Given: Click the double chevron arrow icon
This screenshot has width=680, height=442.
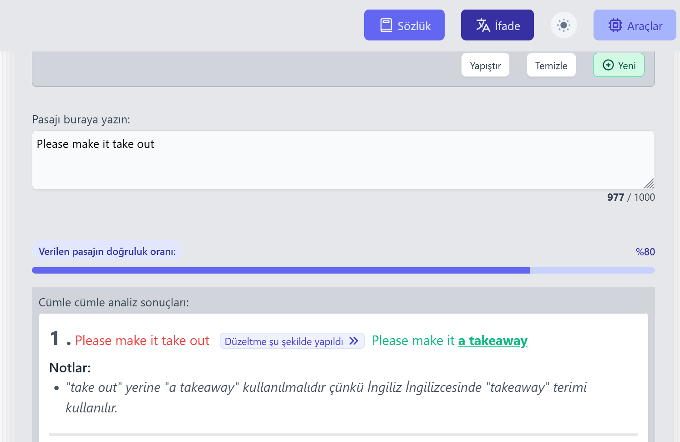Looking at the screenshot, I should click(x=354, y=341).
